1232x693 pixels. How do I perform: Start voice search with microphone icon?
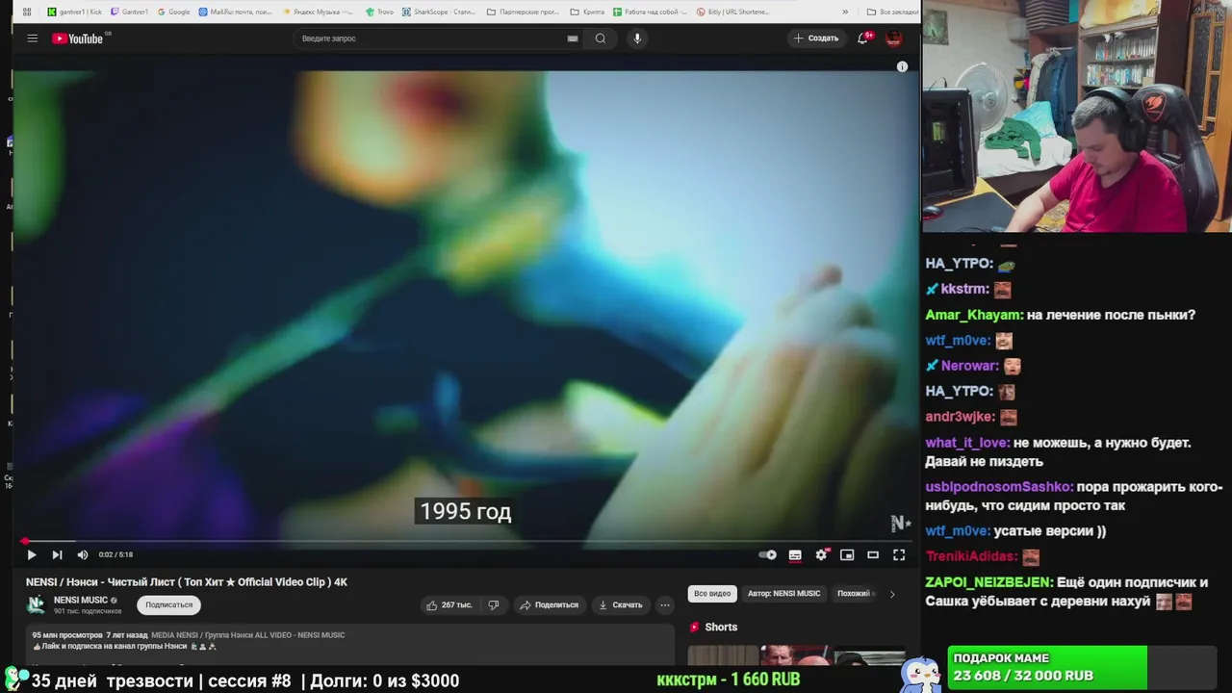point(636,38)
